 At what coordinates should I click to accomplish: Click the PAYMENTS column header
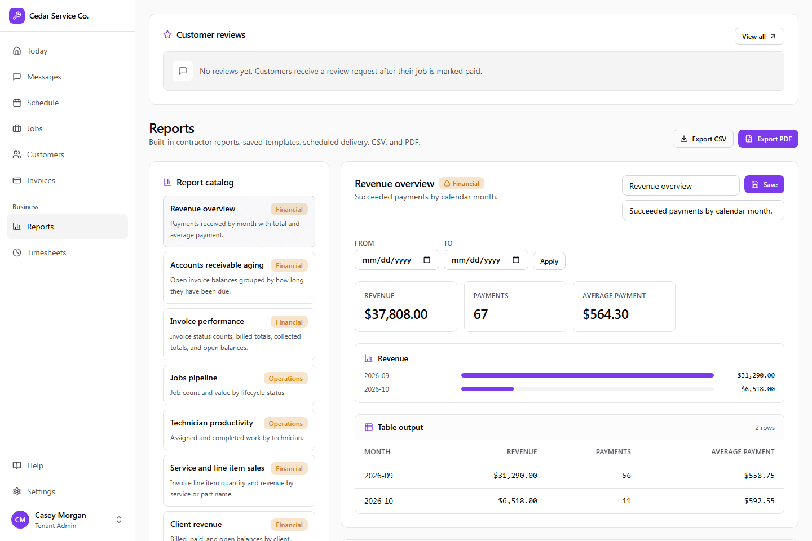pos(613,452)
